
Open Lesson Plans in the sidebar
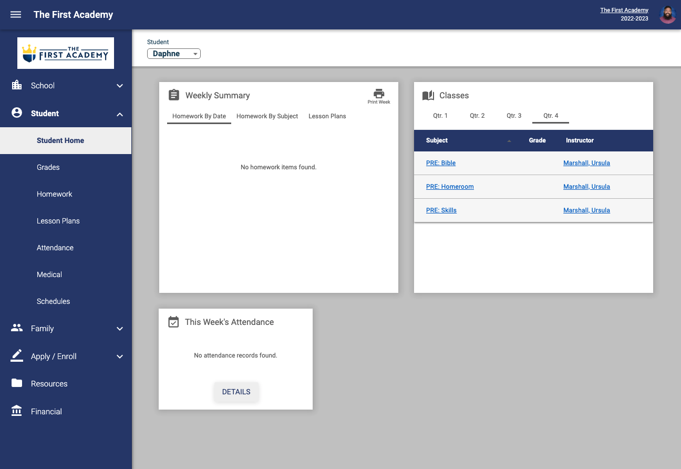click(x=66, y=221)
